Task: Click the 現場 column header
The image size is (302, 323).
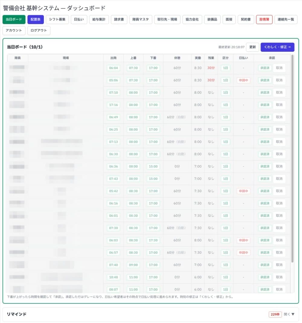Action: pyautogui.click(x=66, y=58)
